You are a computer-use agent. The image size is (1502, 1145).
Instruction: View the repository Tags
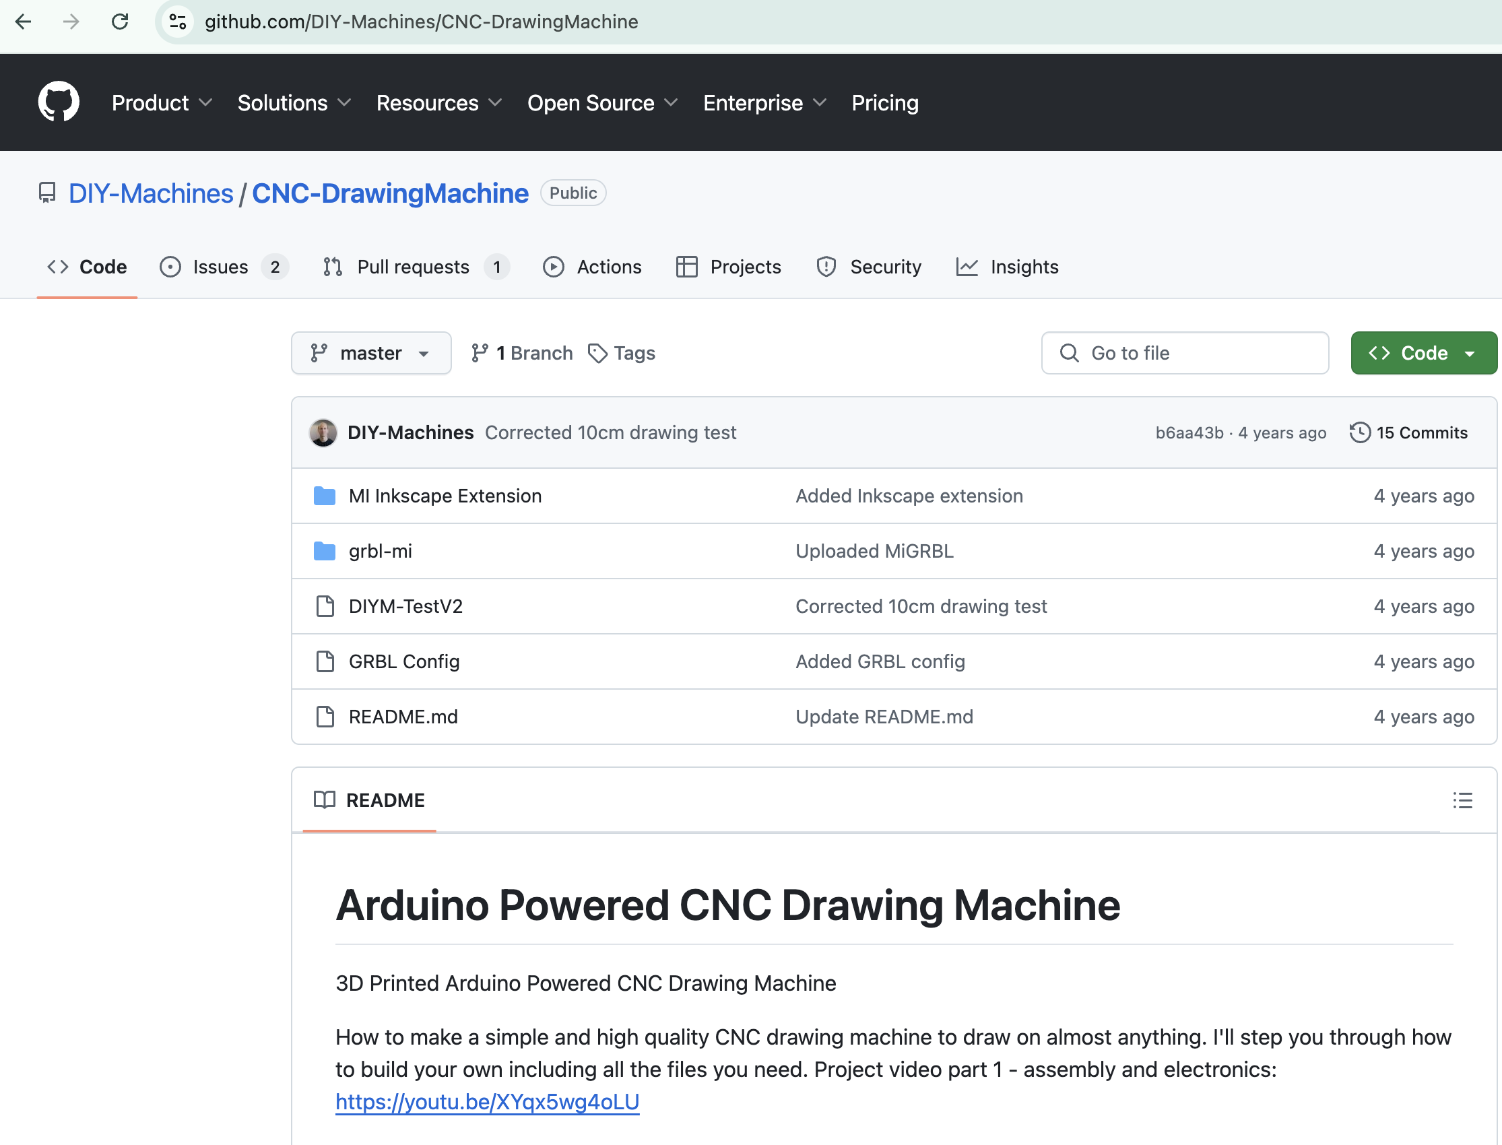pyautogui.click(x=622, y=353)
